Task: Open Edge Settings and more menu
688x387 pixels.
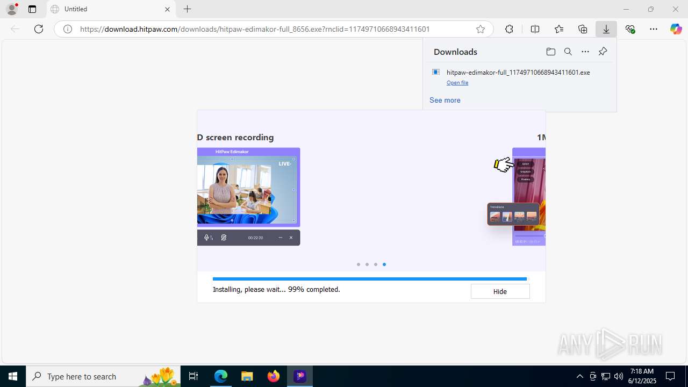Action: (654, 29)
